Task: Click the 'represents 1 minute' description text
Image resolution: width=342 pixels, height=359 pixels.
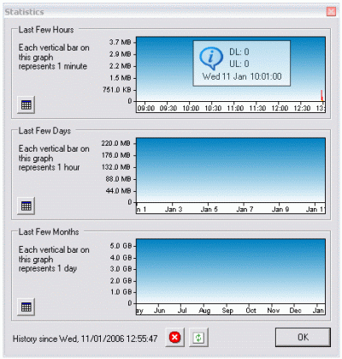Action: [x=53, y=66]
